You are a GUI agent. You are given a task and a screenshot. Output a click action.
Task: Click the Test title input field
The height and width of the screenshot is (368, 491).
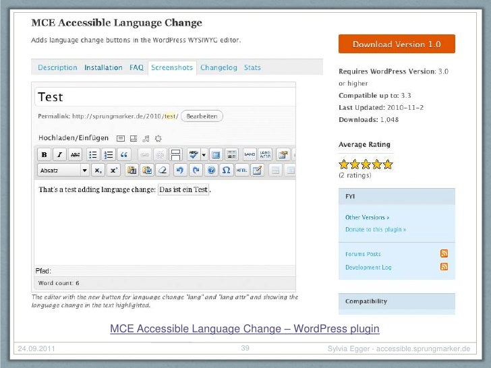point(165,97)
